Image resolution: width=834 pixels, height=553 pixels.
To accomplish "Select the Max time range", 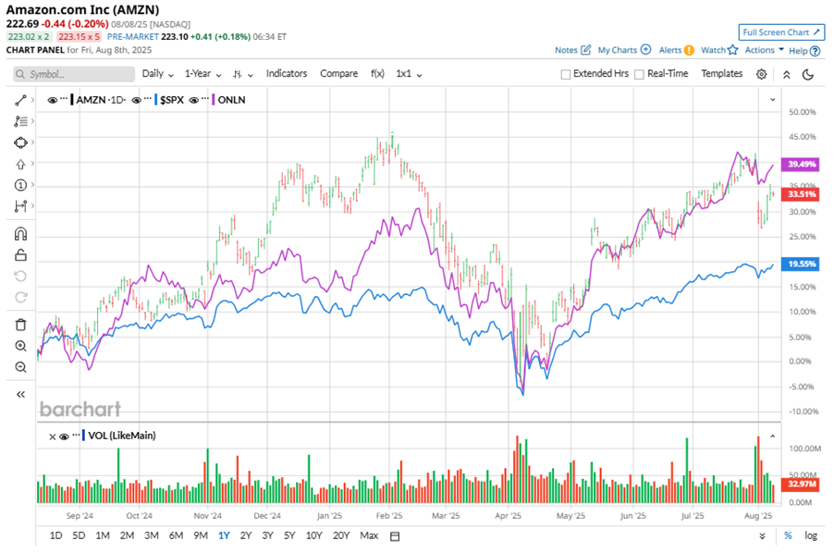I will click(369, 536).
